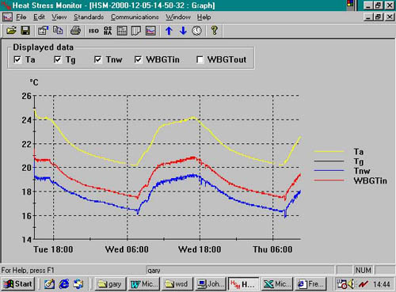Uncheck the Ta checkbox
Viewport: 396px width, 292px height.
point(17,59)
